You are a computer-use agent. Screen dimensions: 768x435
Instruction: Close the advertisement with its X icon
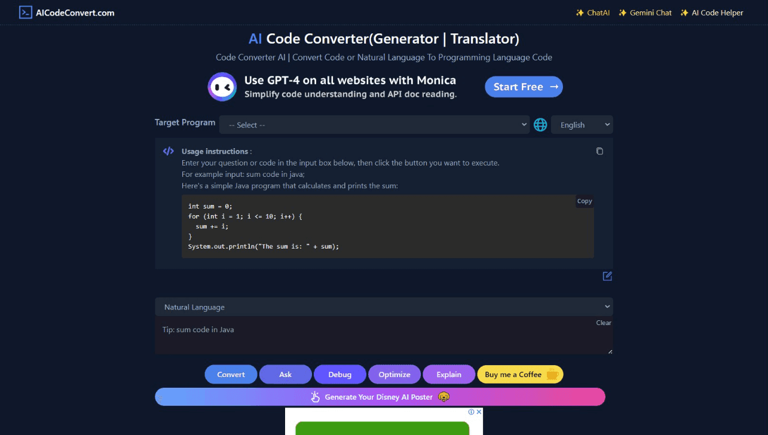479,412
